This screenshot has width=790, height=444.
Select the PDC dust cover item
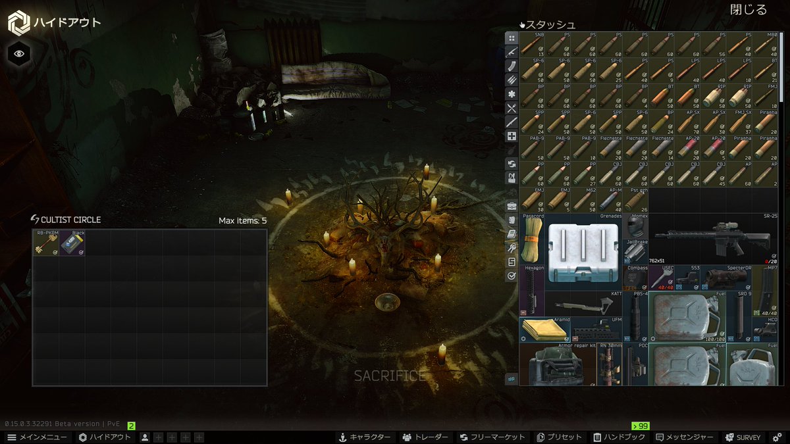point(636,364)
